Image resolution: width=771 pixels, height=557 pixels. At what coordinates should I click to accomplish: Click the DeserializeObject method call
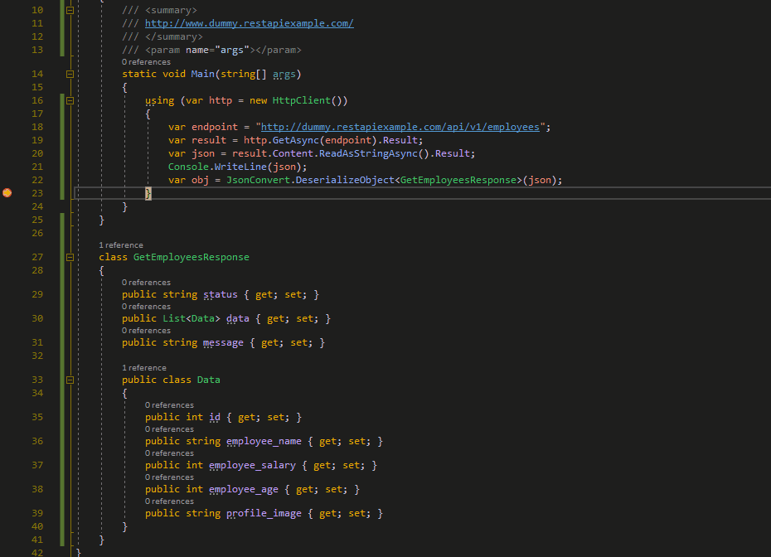click(x=345, y=180)
